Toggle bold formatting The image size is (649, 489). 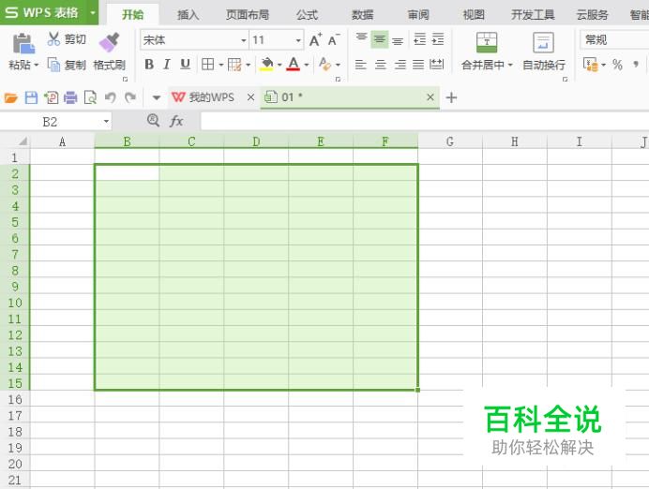149,64
